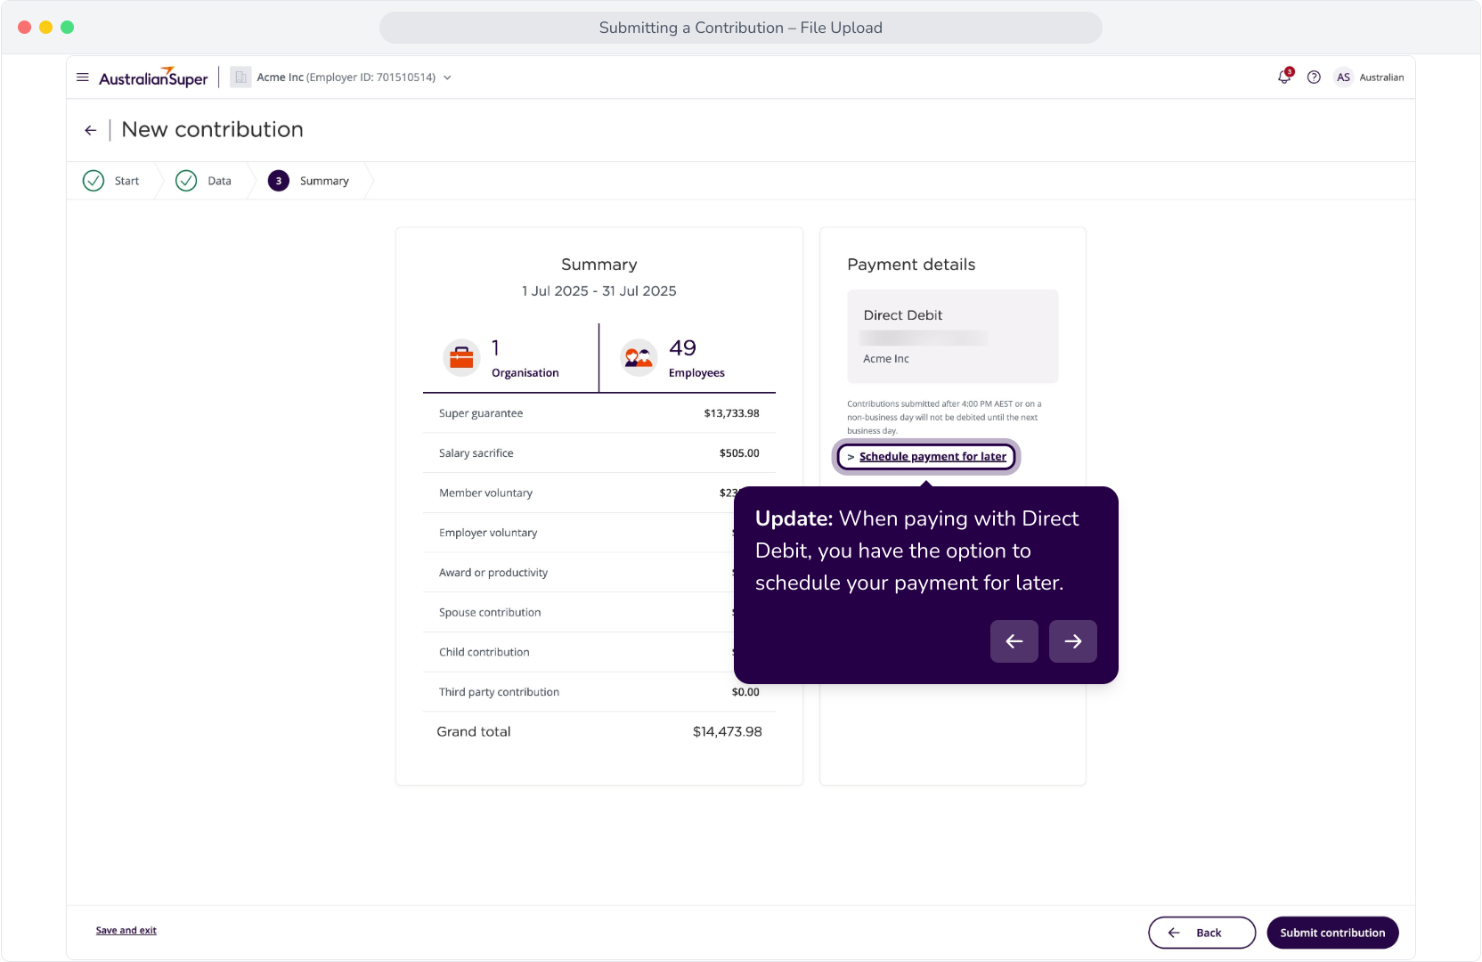
Task: Expand Schedule payment for later
Action: [926, 457]
